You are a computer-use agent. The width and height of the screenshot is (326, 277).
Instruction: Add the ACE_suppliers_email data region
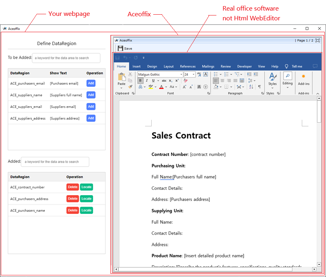pyautogui.click(x=90, y=106)
